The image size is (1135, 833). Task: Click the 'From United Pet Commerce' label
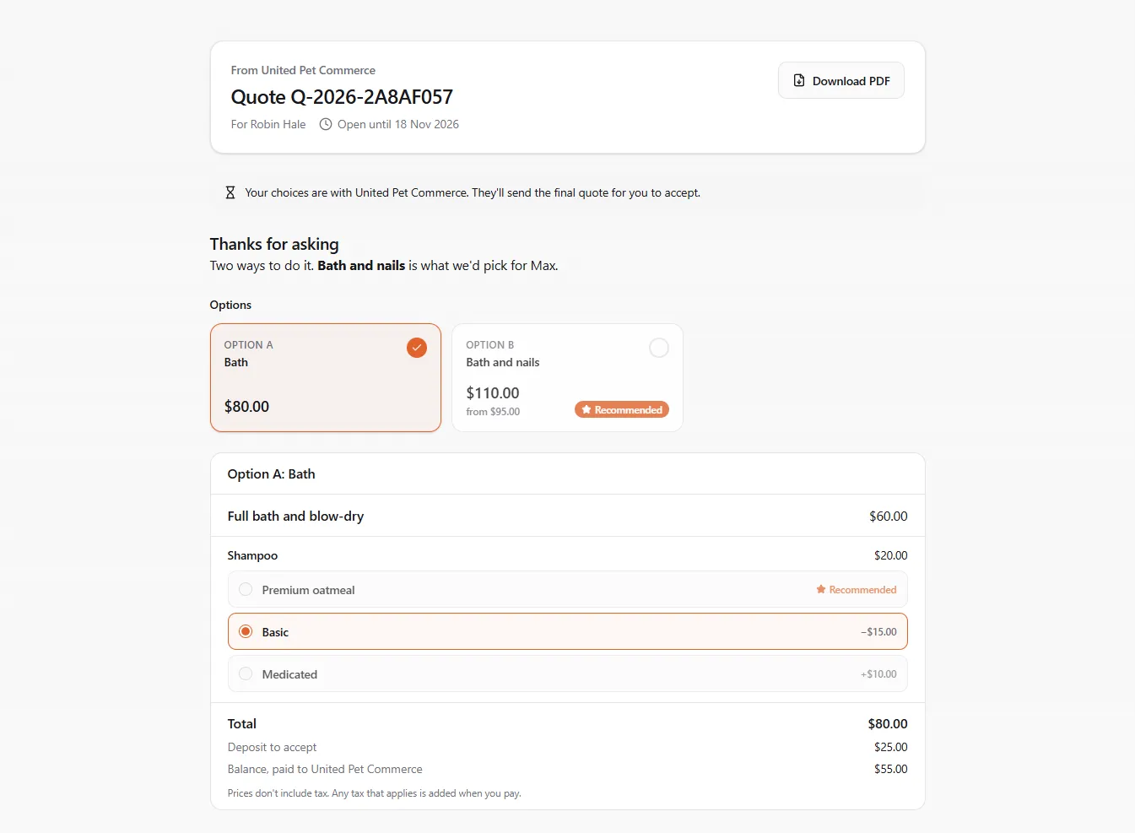point(303,70)
